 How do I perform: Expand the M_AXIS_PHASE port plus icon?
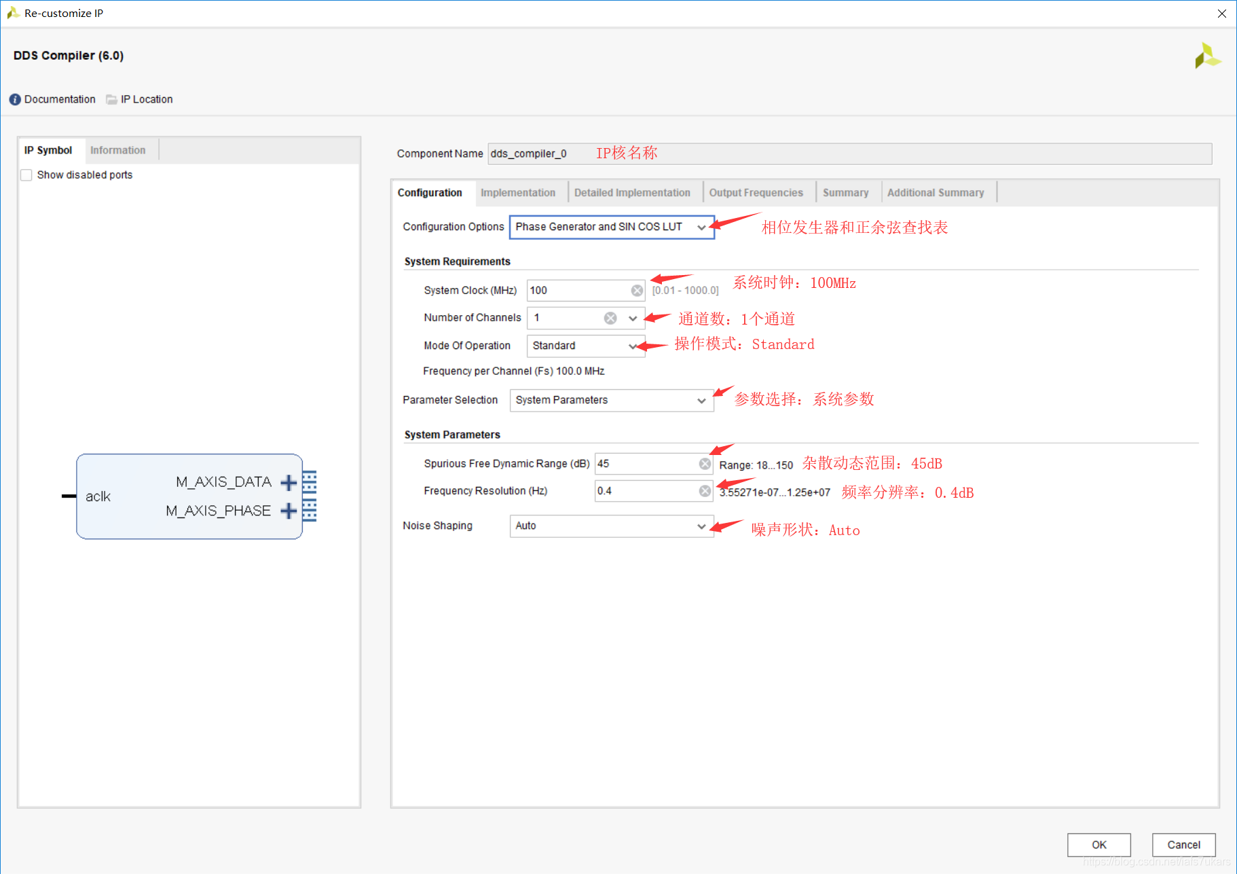pyautogui.click(x=289, y=511)
